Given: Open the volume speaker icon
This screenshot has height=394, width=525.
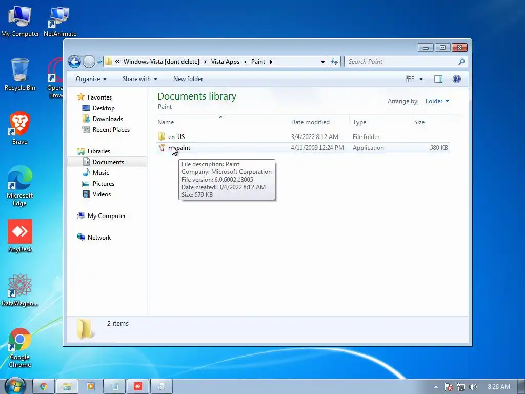Looking at the screenshot, I should 473,387.
